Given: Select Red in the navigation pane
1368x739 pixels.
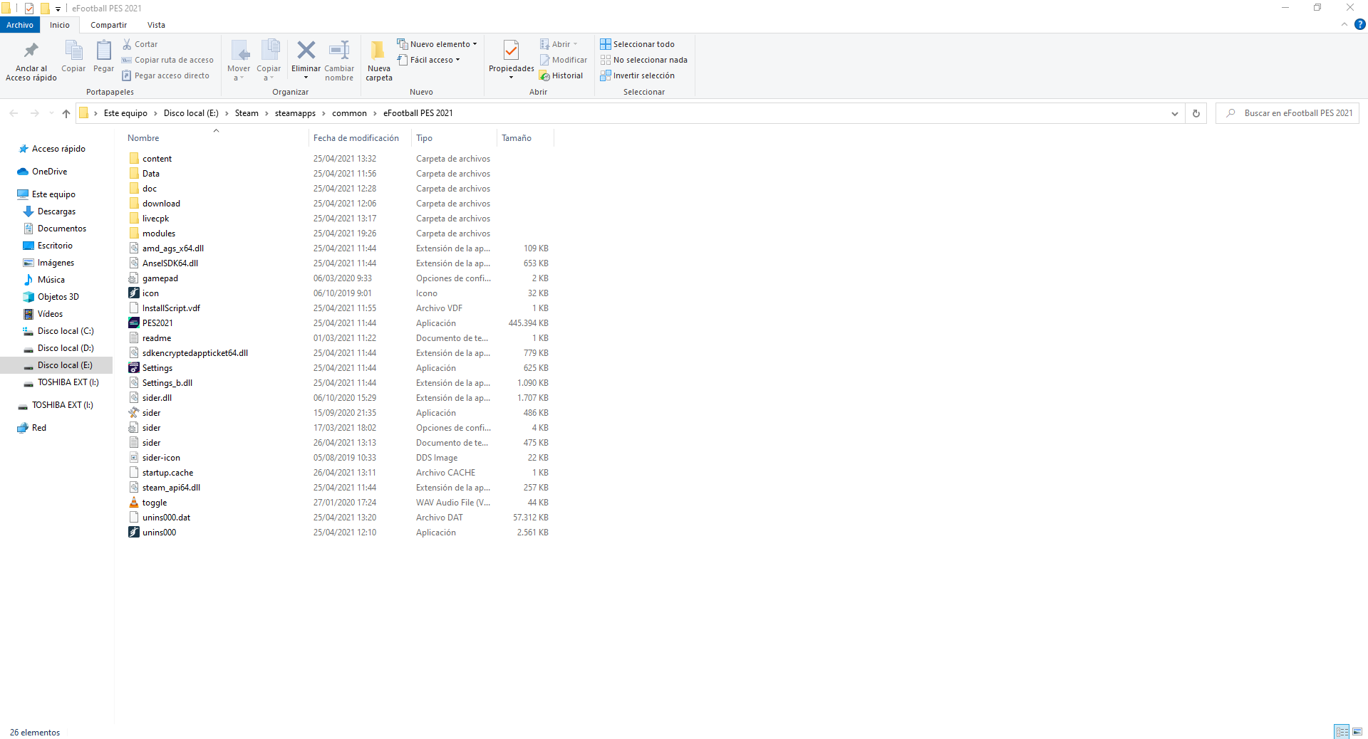Looking at the screenshot, I should point(38,428).
